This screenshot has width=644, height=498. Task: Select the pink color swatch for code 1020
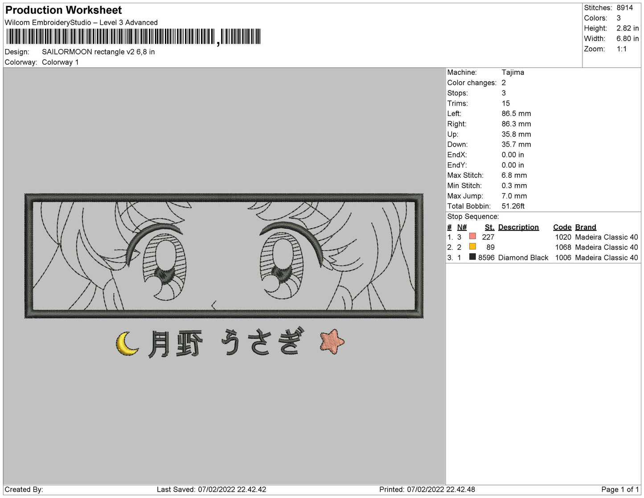pos(472,237)
